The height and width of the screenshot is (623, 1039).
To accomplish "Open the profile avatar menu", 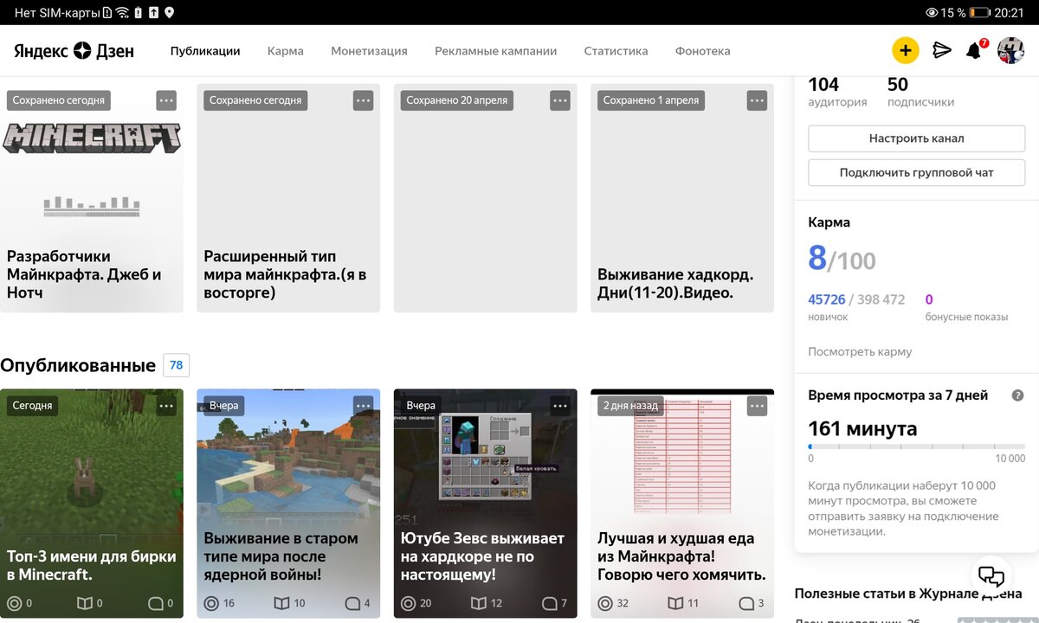I will click(x=1010, y=51).
